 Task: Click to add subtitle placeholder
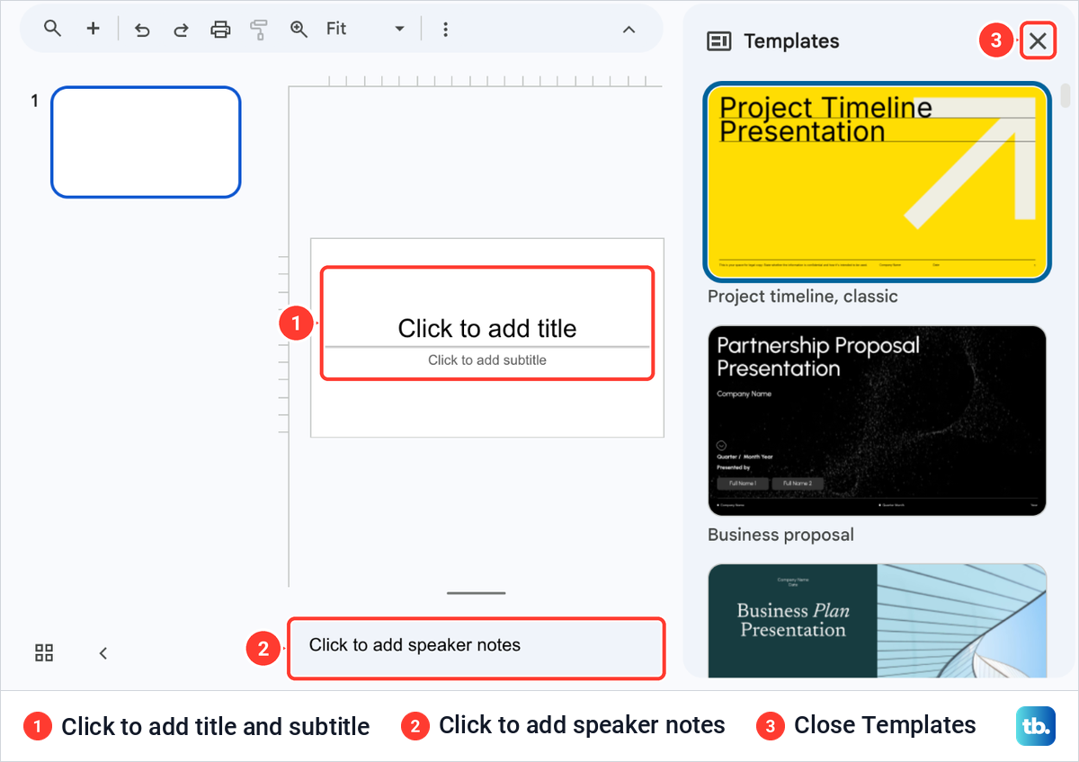coord(487,360)
